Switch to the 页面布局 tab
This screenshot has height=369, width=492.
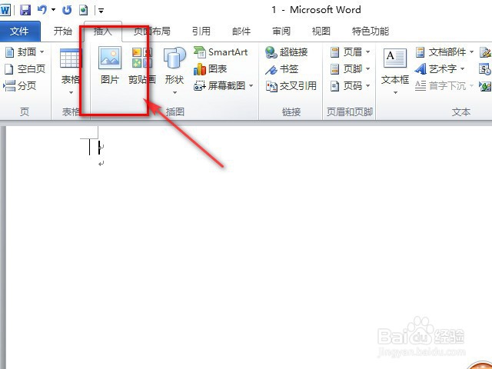tap(152, 31)
